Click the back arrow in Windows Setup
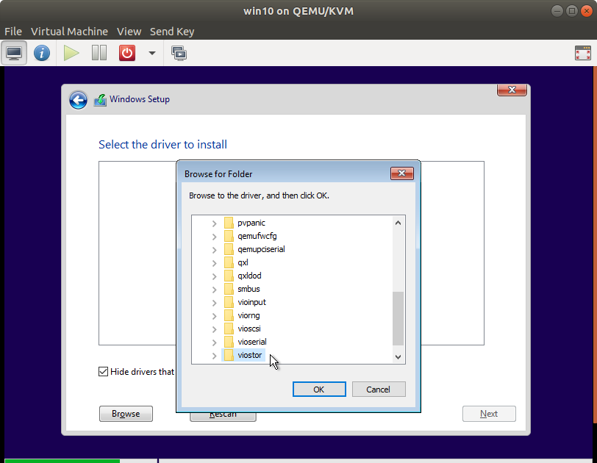Screen dimensions: 597x463 (x=78, y=100)
